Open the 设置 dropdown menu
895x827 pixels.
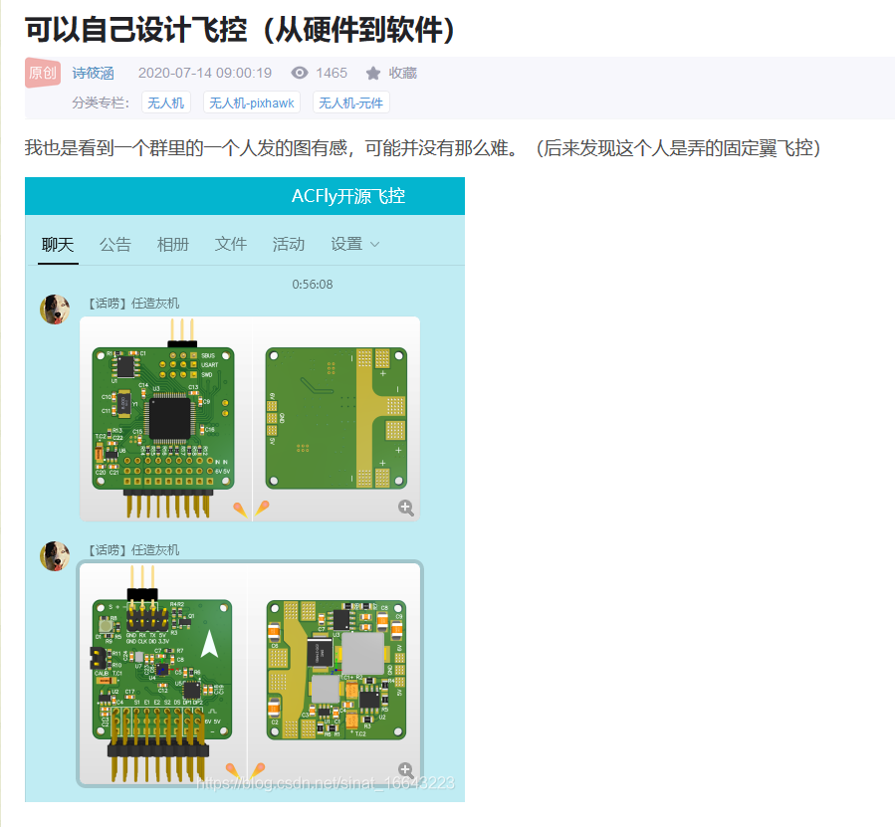click(x=354, y=244)
